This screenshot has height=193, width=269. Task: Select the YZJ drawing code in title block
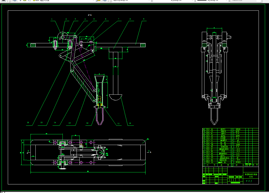249,181
